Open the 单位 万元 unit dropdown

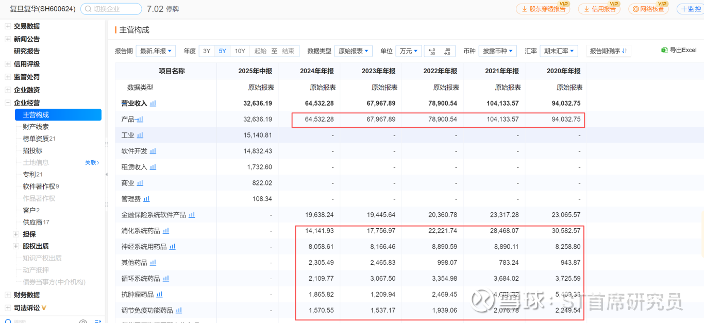[x=408, y=51]
